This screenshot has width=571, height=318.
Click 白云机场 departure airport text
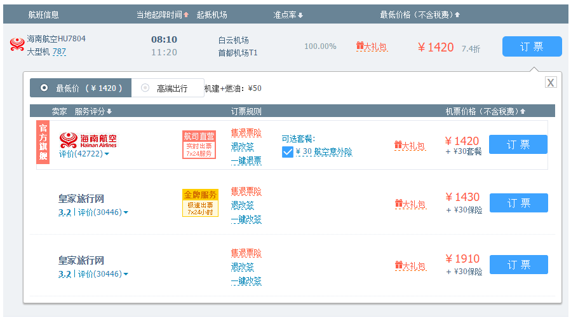[233, 40]
